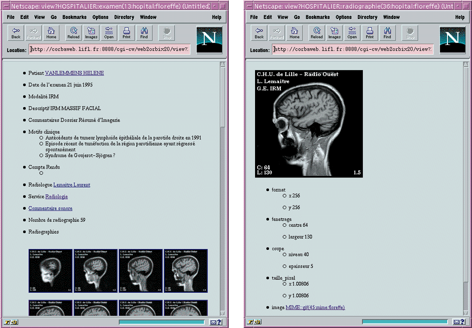
Task: Open the MIME::gif image link
Action: (315, 307)
